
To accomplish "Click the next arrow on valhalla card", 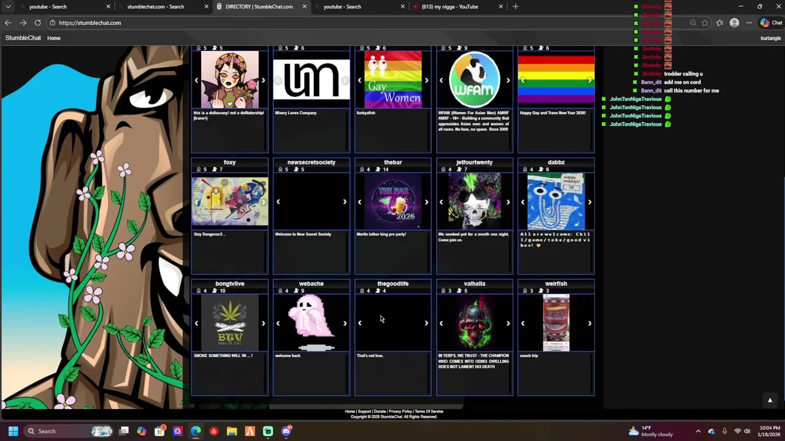I will pyautogui.click(x=508, y=323).
